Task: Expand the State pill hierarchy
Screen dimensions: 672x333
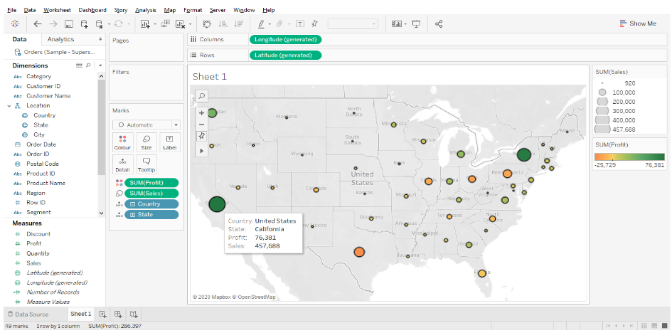Action: coord(132,215)
